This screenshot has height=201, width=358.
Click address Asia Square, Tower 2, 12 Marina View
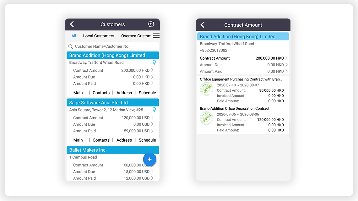[x=108, y=110]
